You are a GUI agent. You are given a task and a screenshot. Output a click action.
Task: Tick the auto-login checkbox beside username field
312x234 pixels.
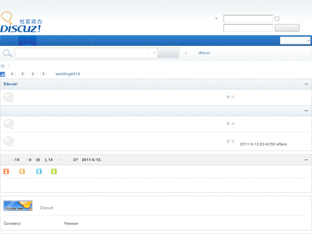tap(277, 19)
